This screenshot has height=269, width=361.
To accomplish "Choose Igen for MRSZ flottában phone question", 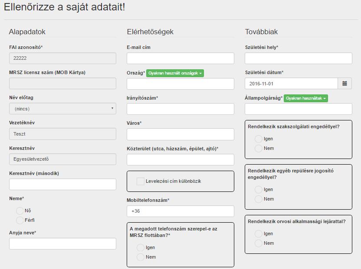I will tap(141, 248).
